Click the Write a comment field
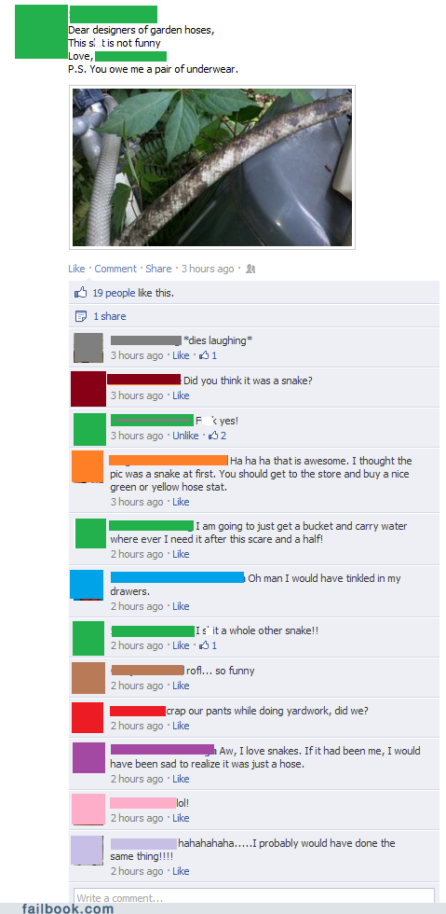 coord(254,896)
